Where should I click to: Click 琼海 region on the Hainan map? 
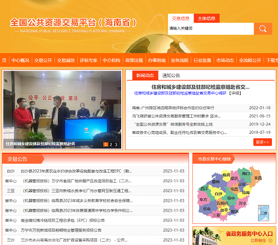tap(246, 193)
